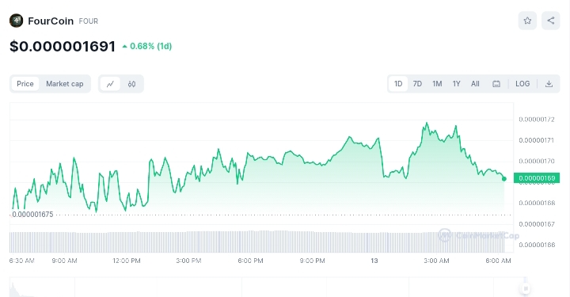Screen dimensions: 570x297
Task: Switch chart to Market cap view
Action: pos(65,84)
